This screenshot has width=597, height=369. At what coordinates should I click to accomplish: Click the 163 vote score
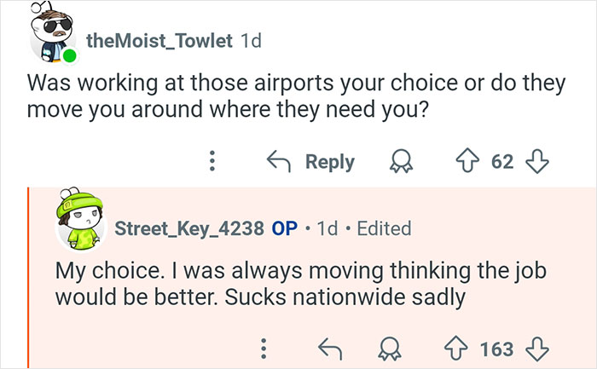pos(496,348)
